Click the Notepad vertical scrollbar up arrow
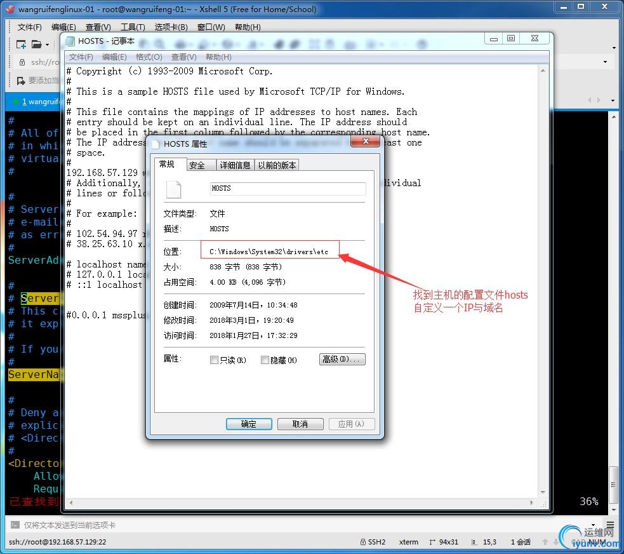Screen dimensions: 624x554 (x=543, y=71)
